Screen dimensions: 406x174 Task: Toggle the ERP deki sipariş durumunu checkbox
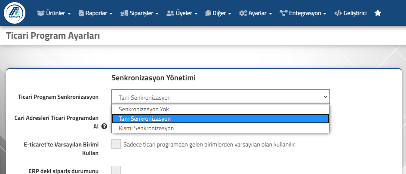click(x=116, y=170)
